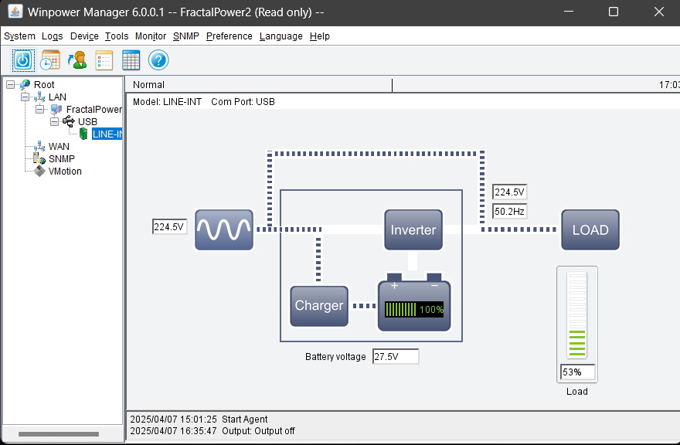The image size is (680, 445).
Task: Click the LOAD block icon
Action: tap(590, 229)
